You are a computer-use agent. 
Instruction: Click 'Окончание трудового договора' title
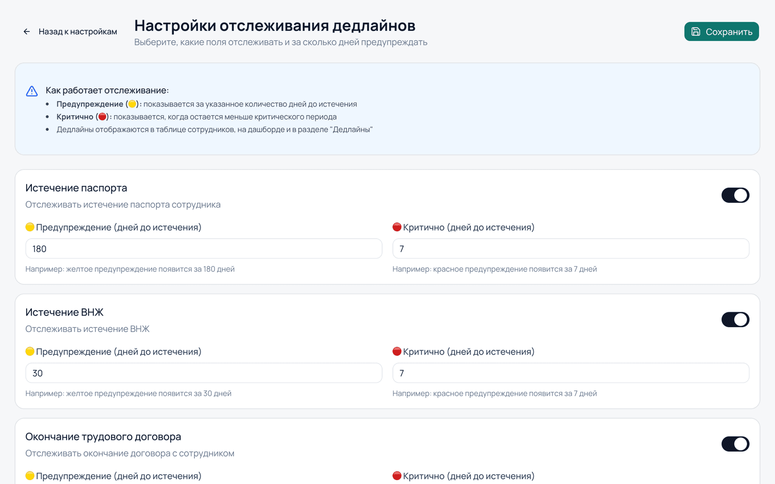[x=103, y=437]
